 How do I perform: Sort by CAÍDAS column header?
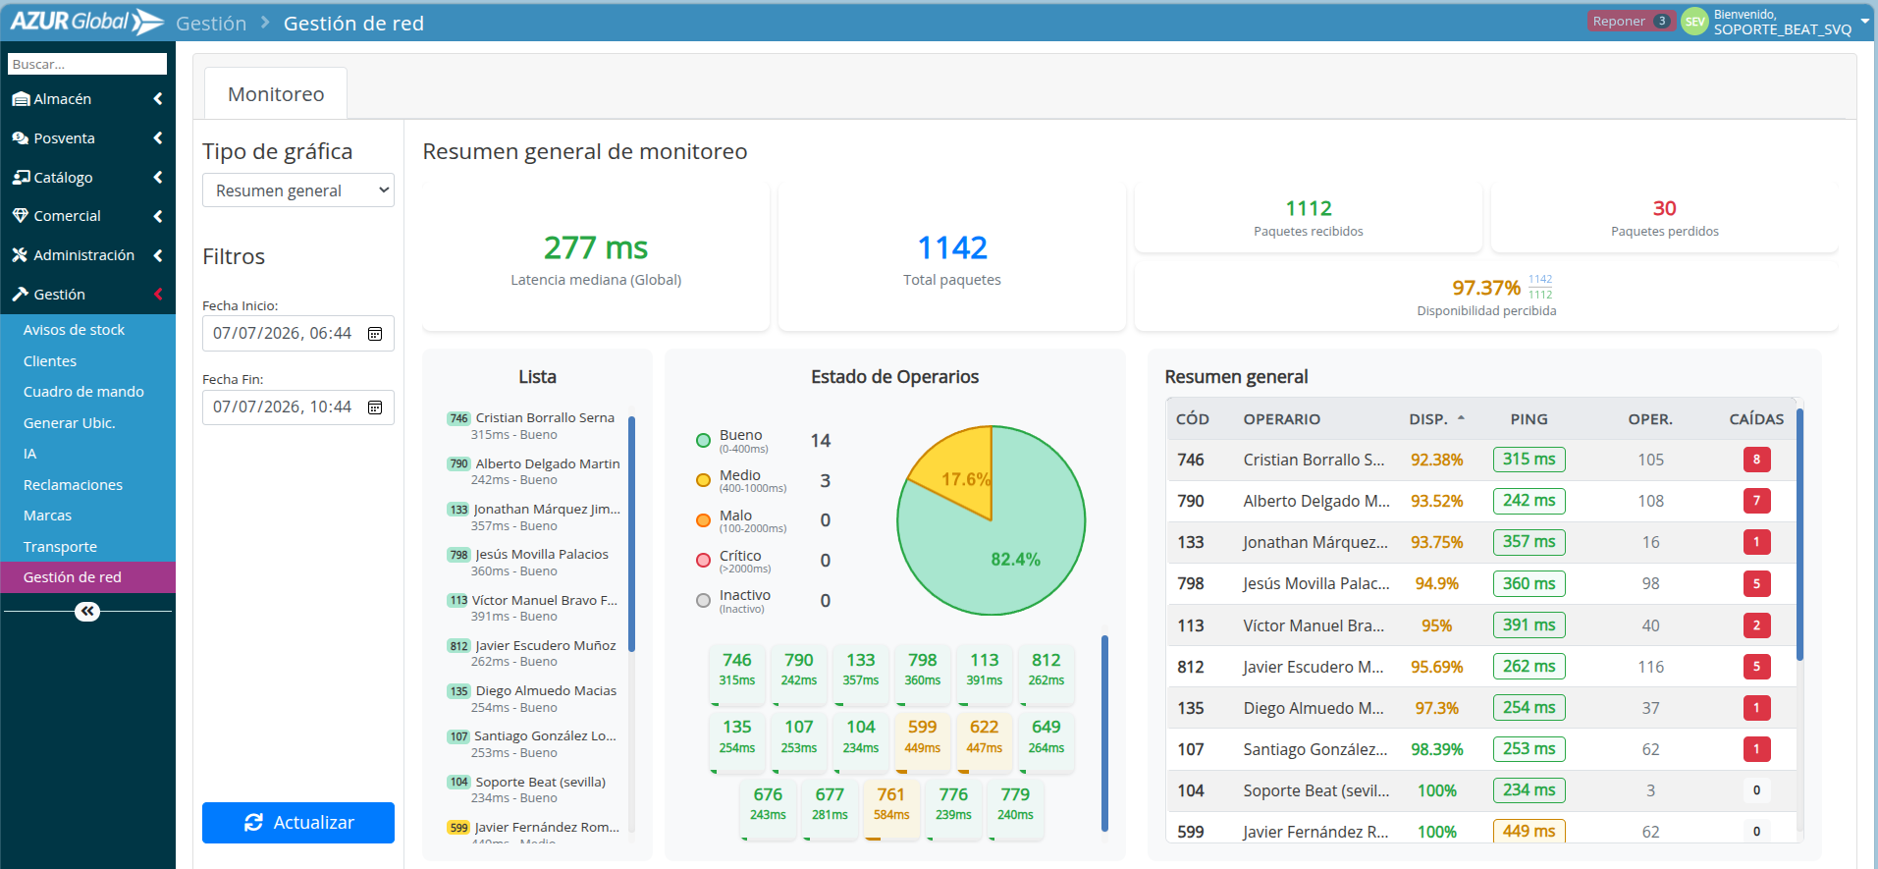pyautogui.click(x=1756, y=419)
